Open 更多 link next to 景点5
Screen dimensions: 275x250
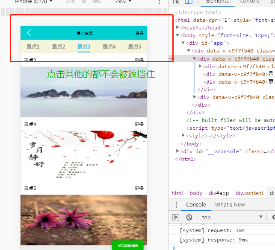pos(139,188)
